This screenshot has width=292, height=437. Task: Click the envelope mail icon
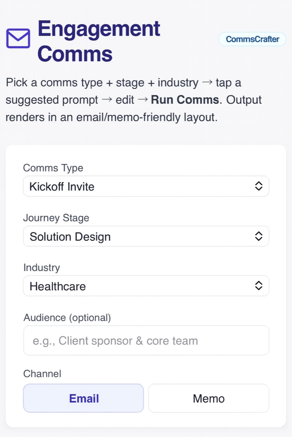point(18,38)
